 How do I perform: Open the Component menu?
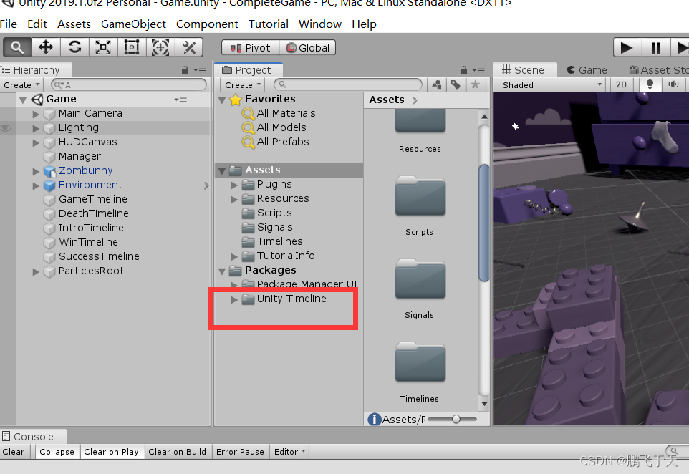207,24
